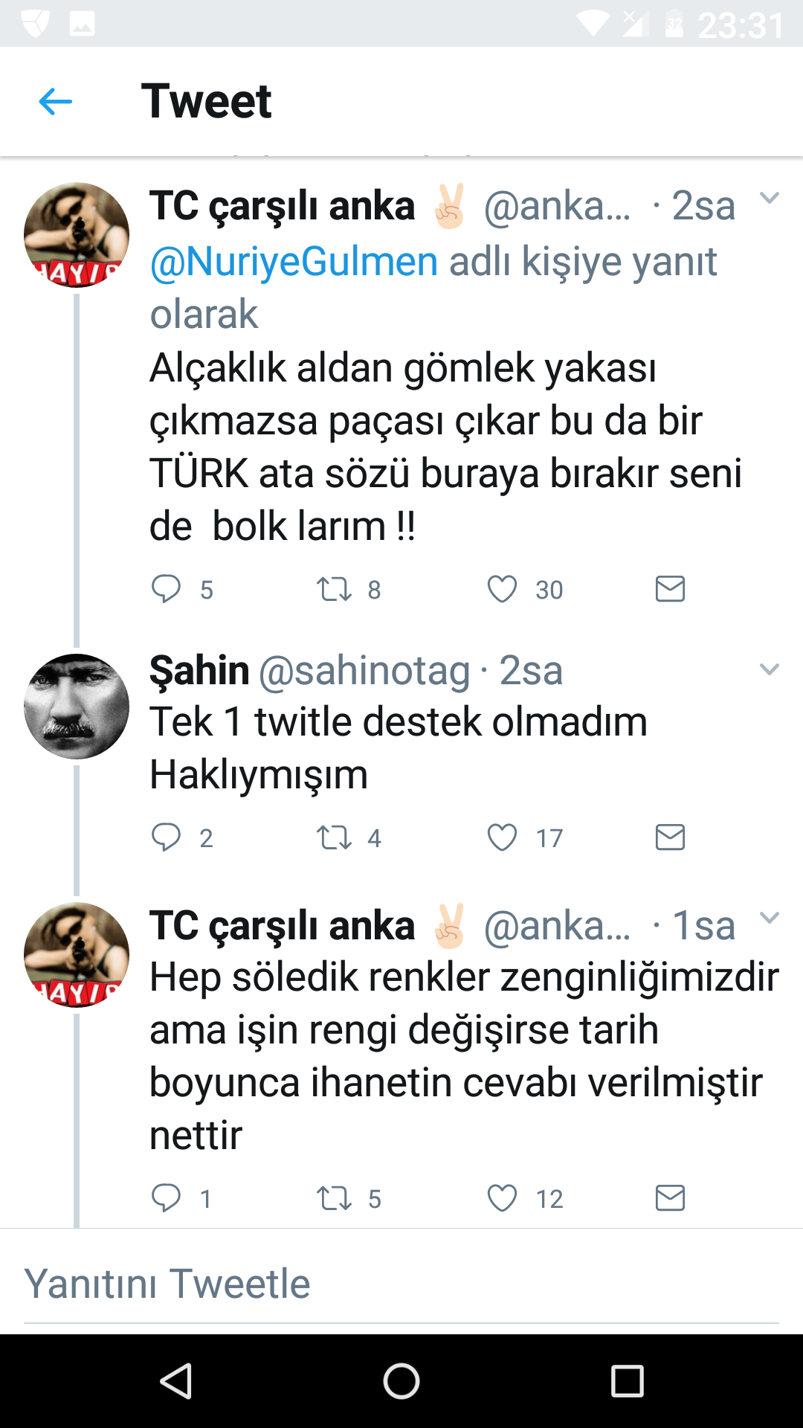Share Şahin's tweet via message icon

coord(670,837)
